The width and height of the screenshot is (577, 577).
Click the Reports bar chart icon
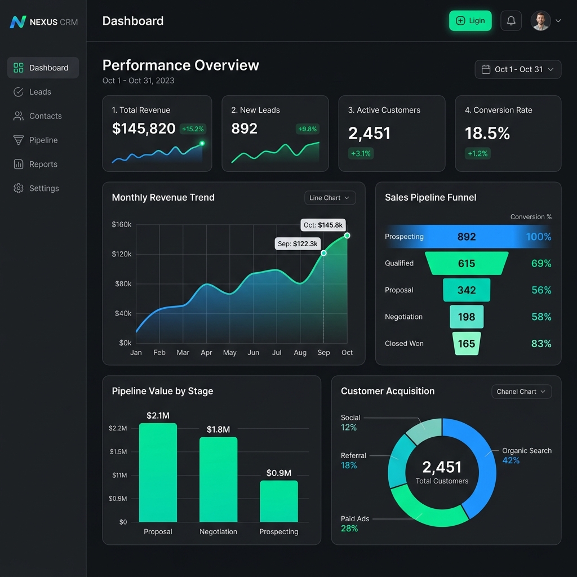coord(19,164)
